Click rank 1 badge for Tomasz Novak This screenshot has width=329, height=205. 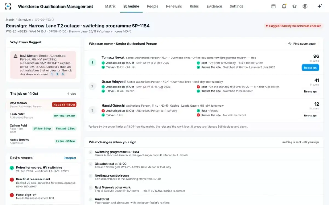pyautogui.click(x=92, y=63)
